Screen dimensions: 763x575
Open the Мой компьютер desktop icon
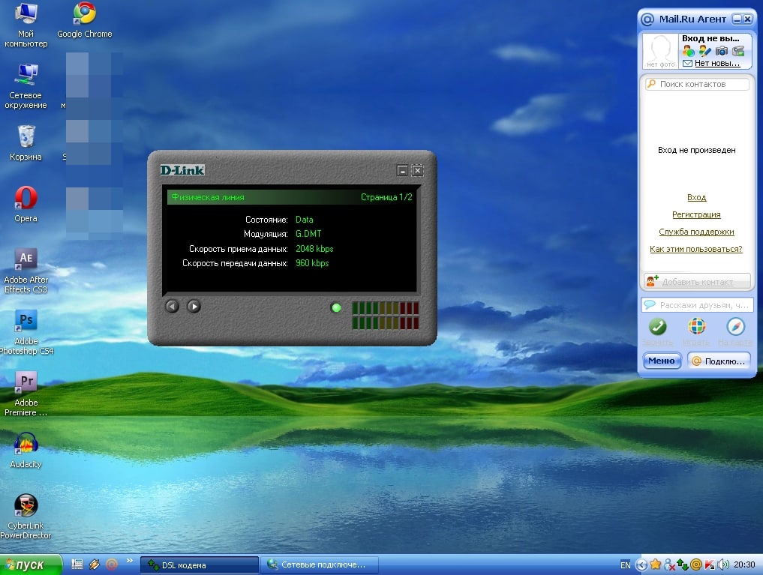click(26, 24)
